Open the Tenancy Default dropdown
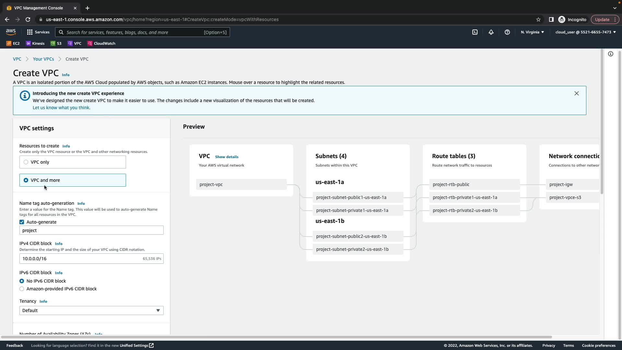 click(x=91, y=310)
